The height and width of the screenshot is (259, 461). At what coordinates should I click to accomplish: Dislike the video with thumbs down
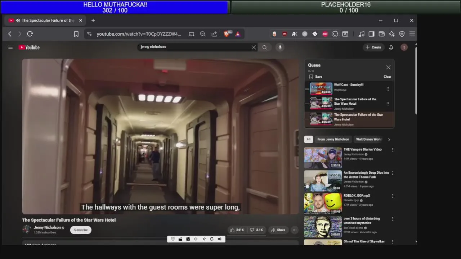[256, 230]
